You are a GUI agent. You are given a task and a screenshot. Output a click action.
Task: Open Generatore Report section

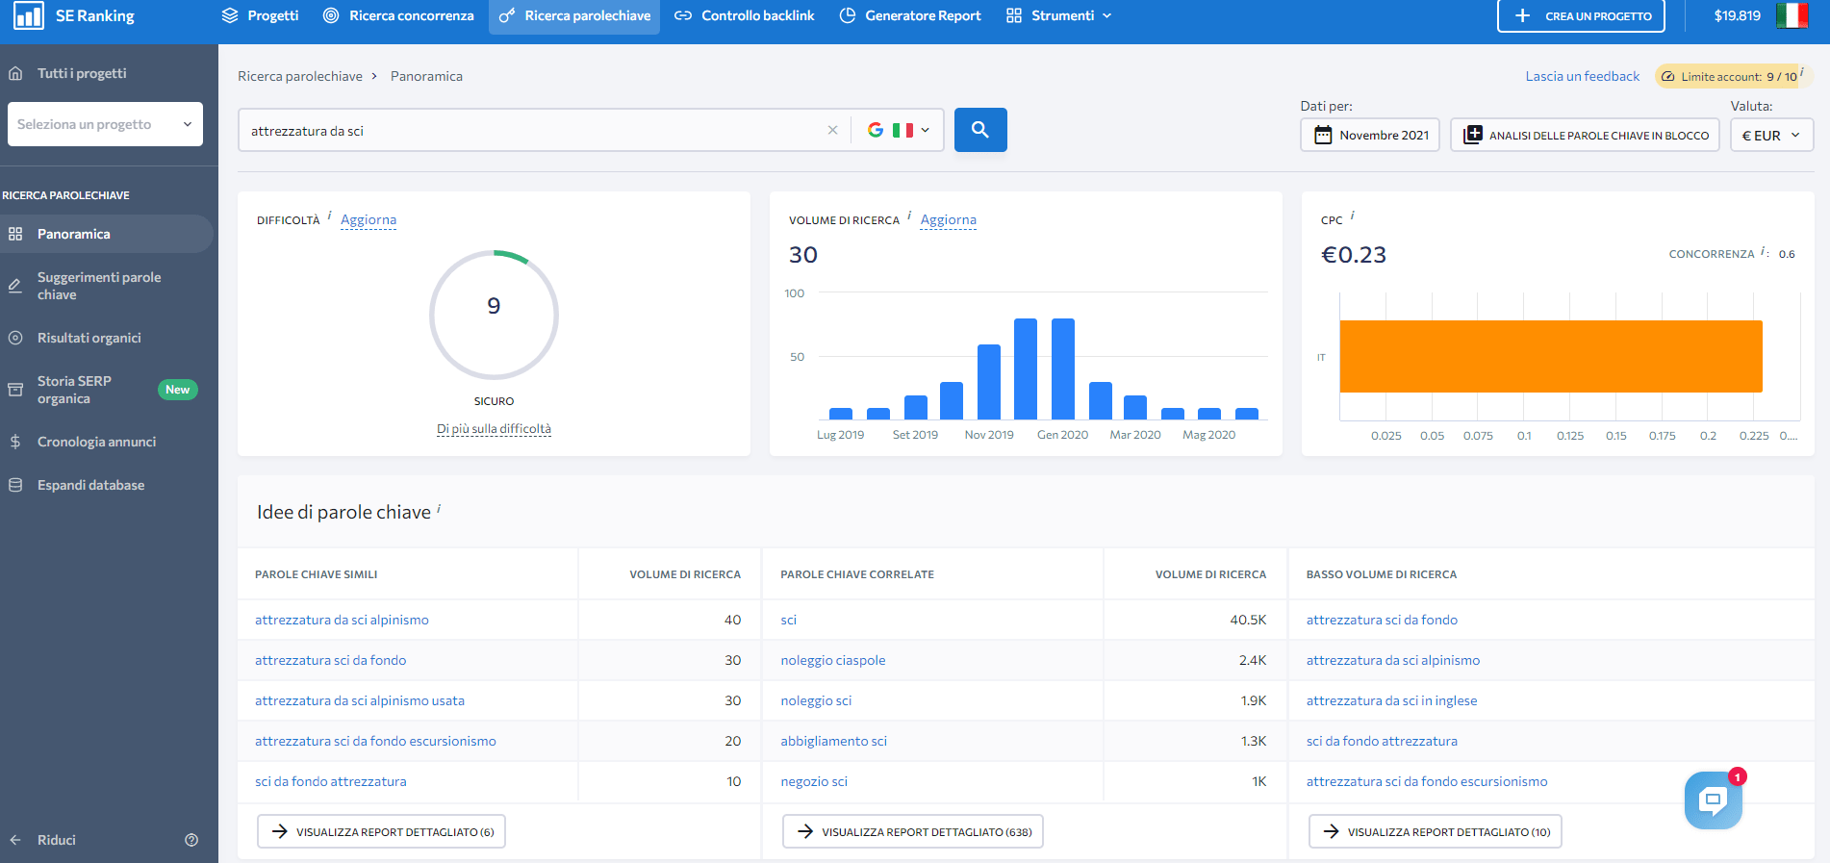(910, 15)
